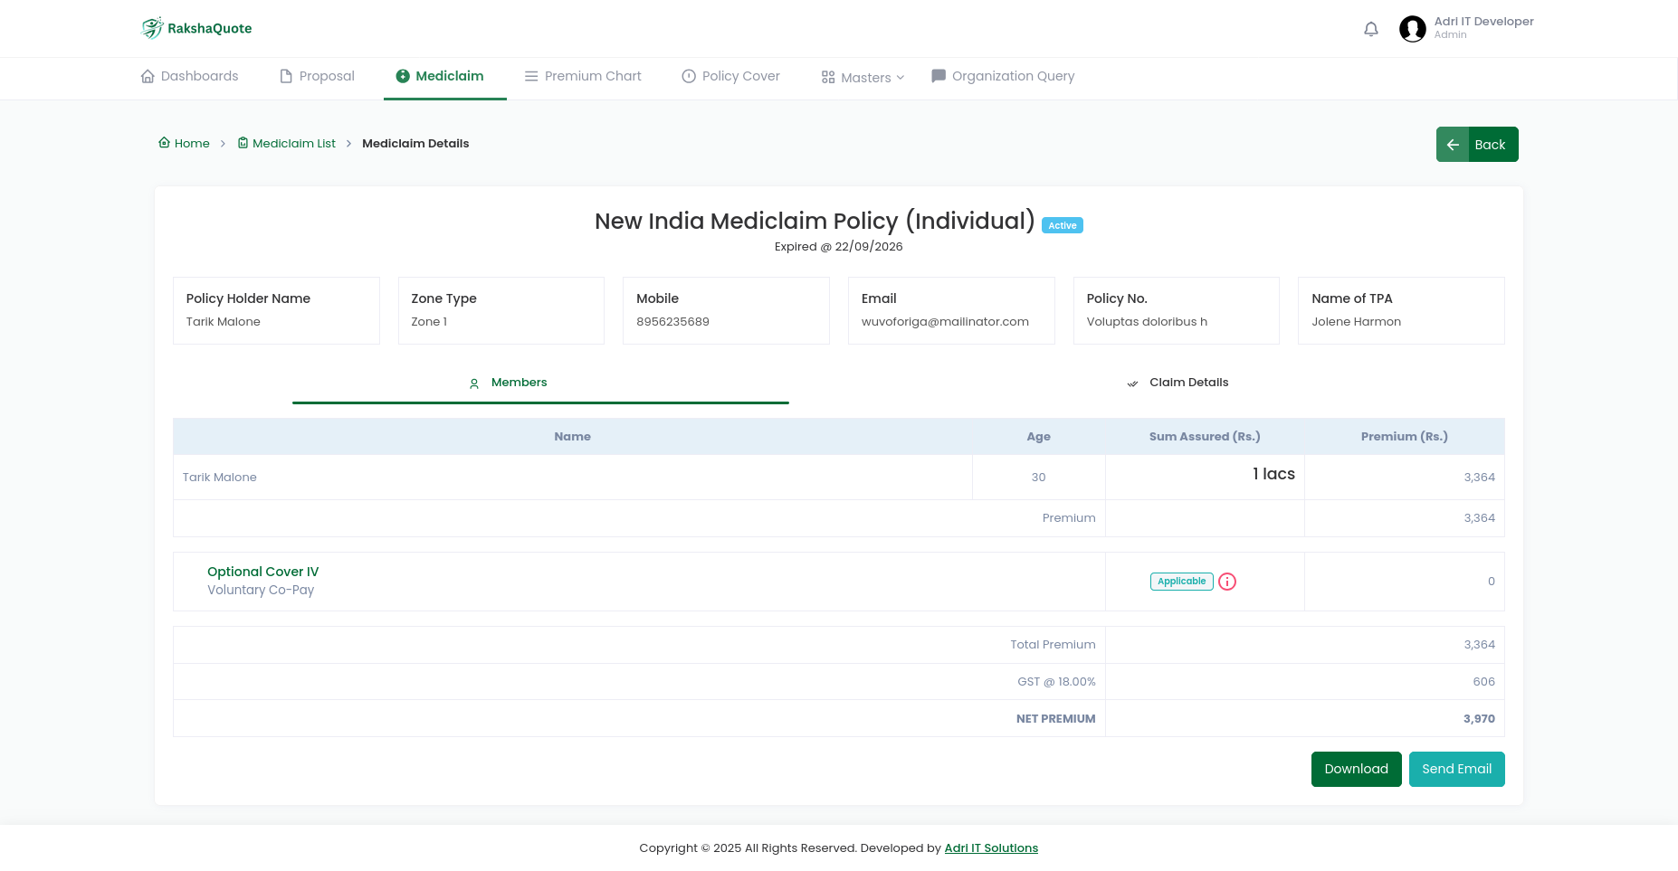Click the Premium (Rs.) column header
This screenshot has width=1678, height=871.
(x=1404, y=437)
